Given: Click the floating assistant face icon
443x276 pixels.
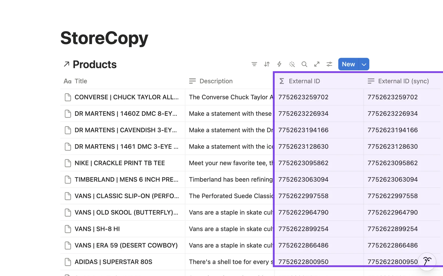Looking at the screenshot, I should pos(427,261).
